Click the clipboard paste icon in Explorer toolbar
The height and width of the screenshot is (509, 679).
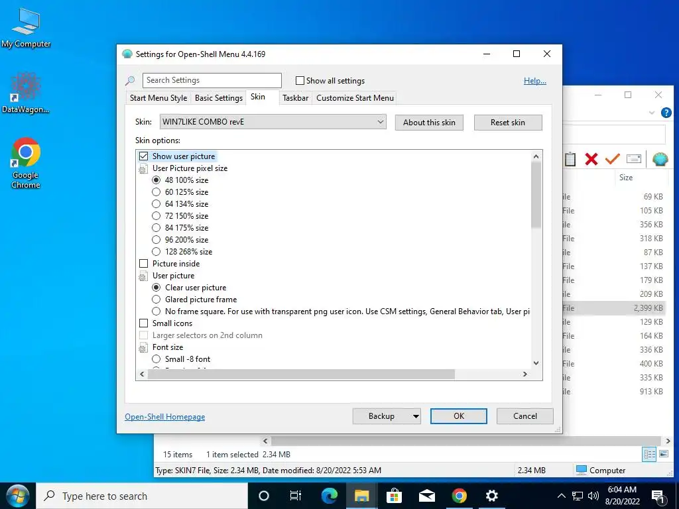(x=570, y=159)
